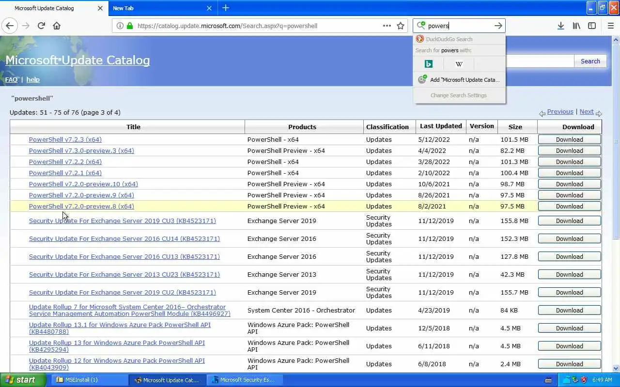
Task: Download Exchange Server 2019 CU2 update
Action: tap(569, 292)
